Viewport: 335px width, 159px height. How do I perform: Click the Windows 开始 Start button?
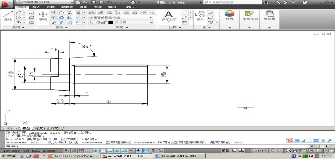pos(8,156)
